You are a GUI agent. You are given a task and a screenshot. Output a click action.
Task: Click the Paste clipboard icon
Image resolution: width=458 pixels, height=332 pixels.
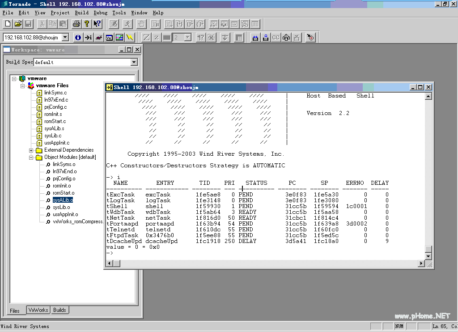[x=63, y=24]
